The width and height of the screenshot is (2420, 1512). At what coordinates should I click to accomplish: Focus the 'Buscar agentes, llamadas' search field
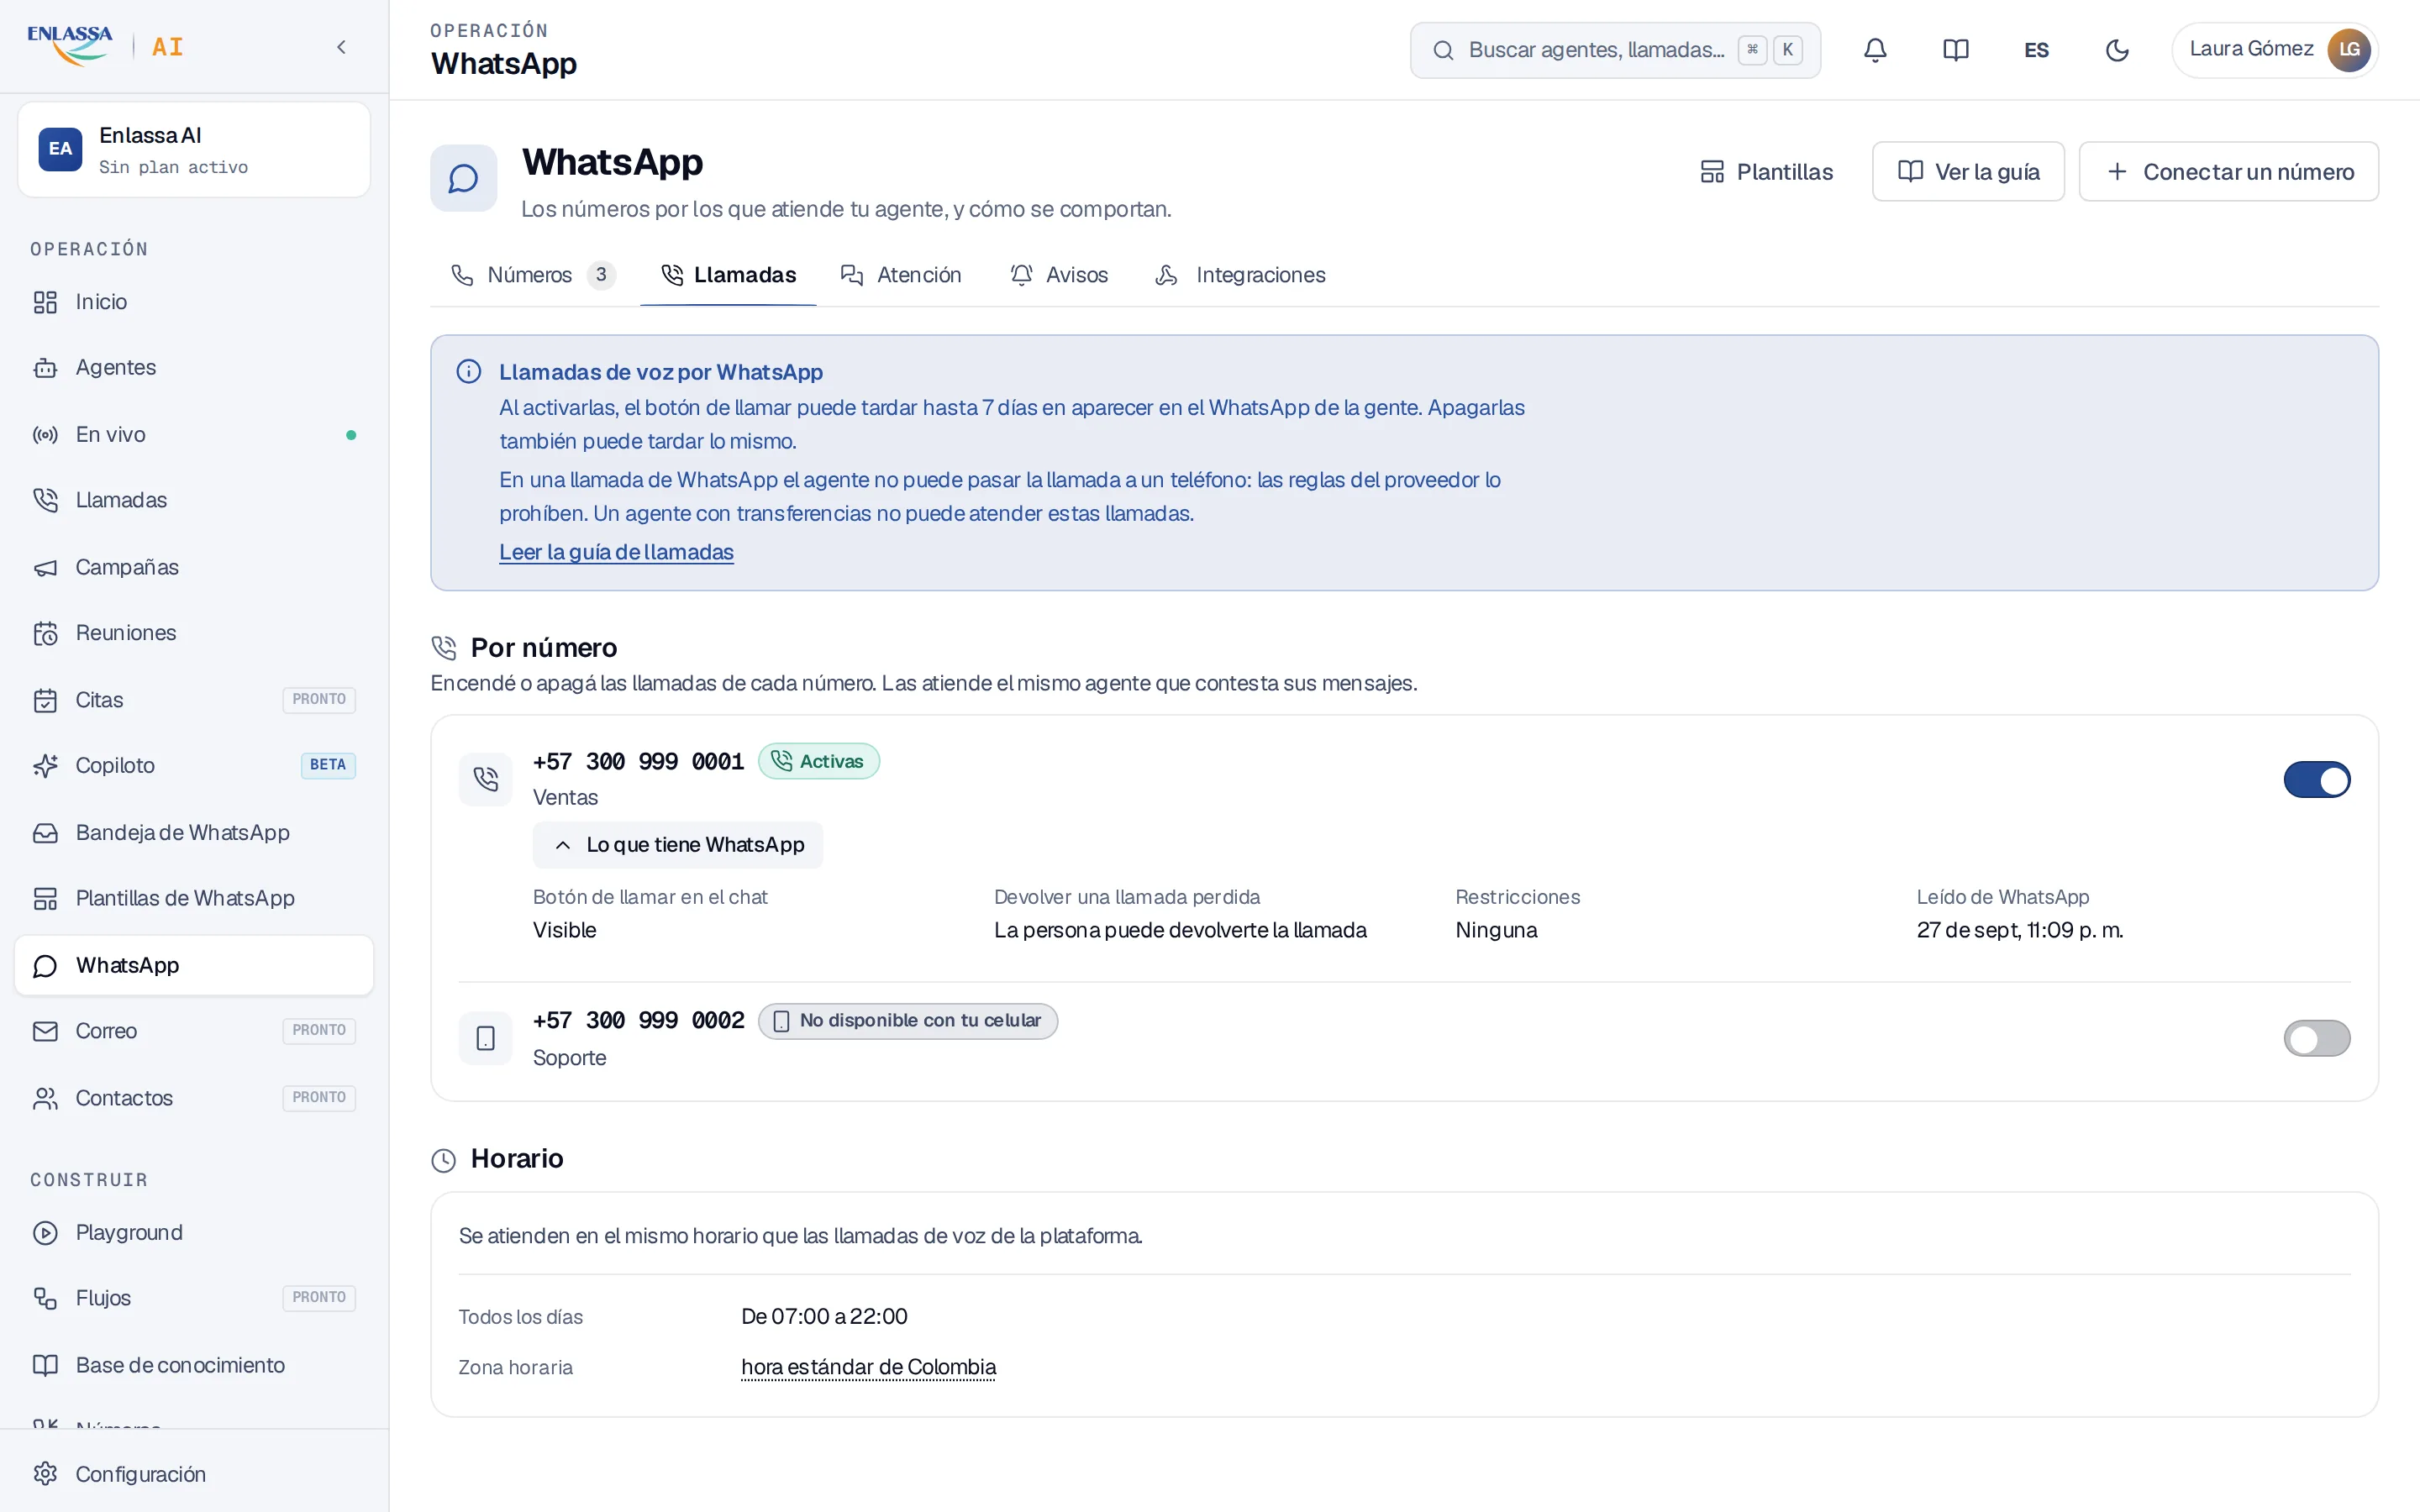pos(1615,50)
